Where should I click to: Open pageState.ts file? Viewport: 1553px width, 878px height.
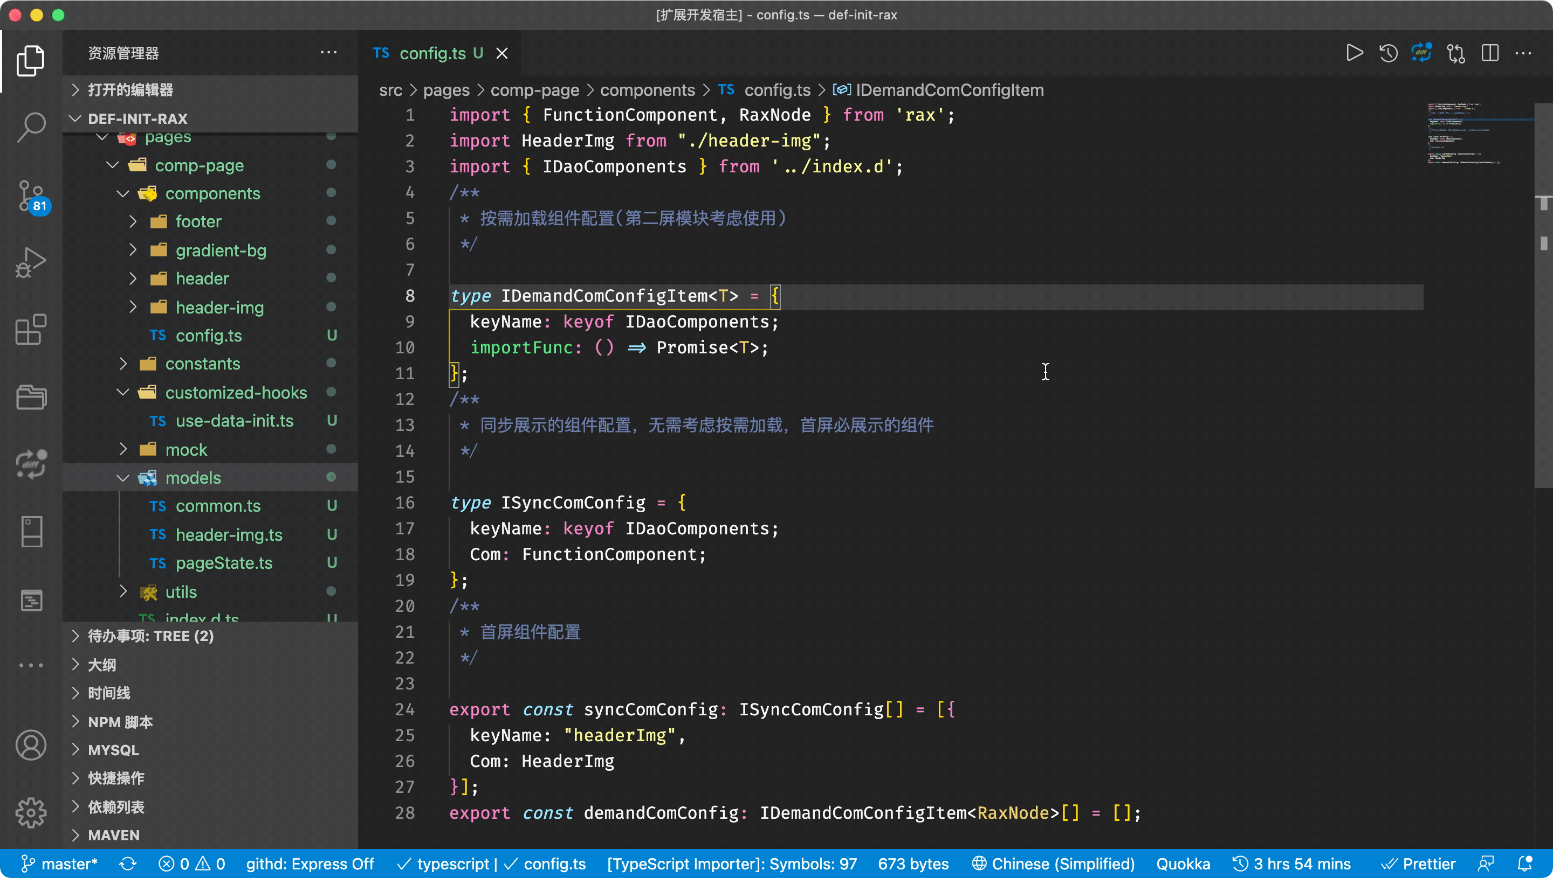pos(210,562)
